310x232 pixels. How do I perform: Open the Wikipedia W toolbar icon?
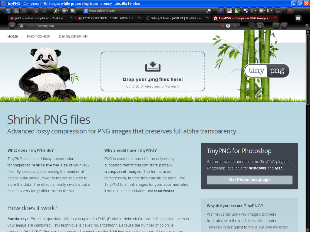[x=229, y=11]
